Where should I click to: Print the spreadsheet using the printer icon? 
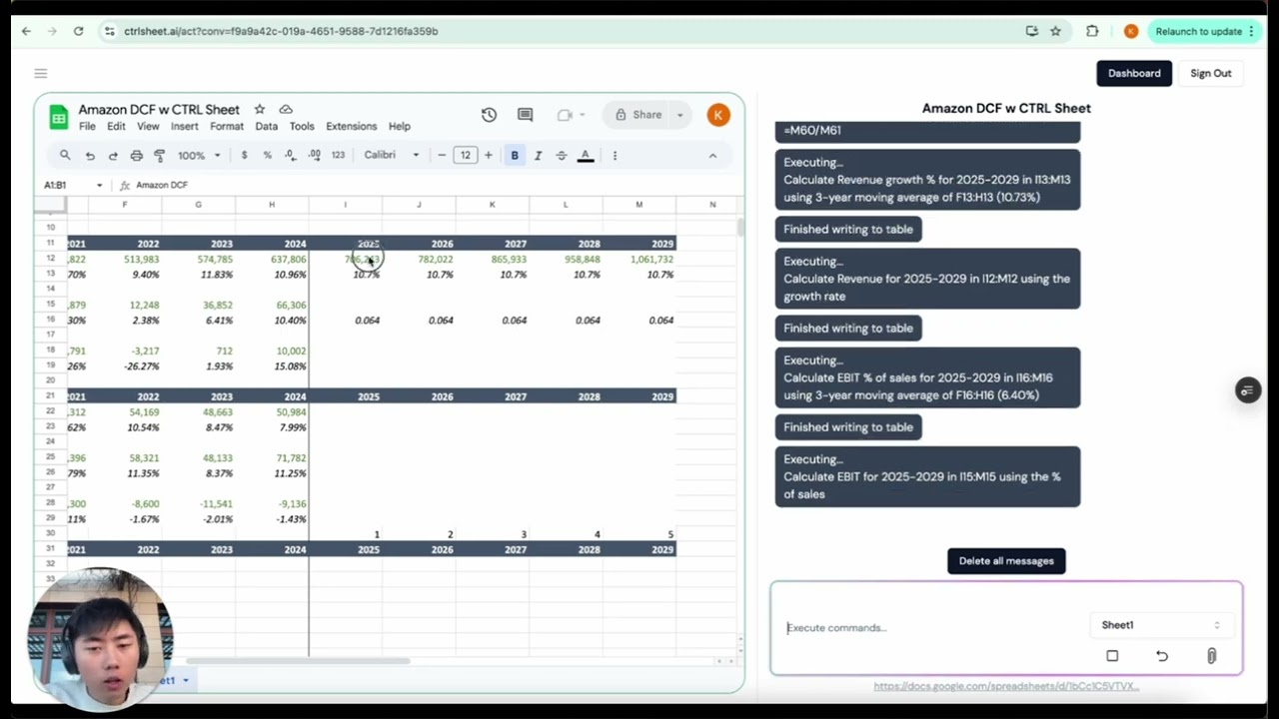point(137,156)
